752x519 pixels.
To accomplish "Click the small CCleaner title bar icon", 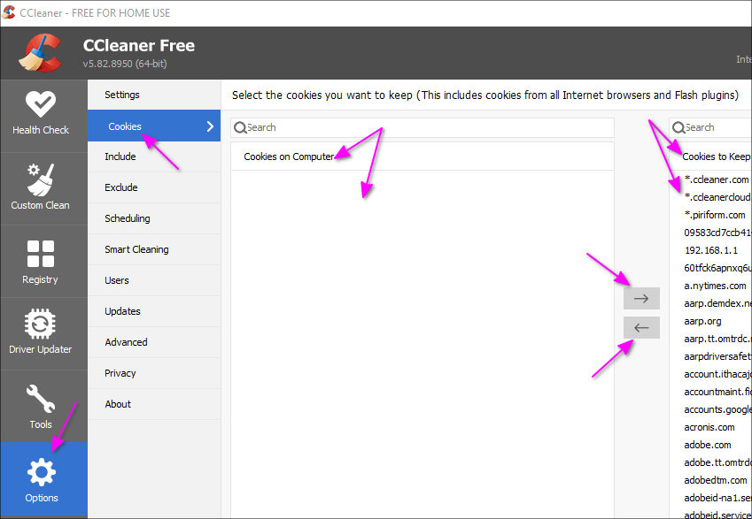I will 9,12.
